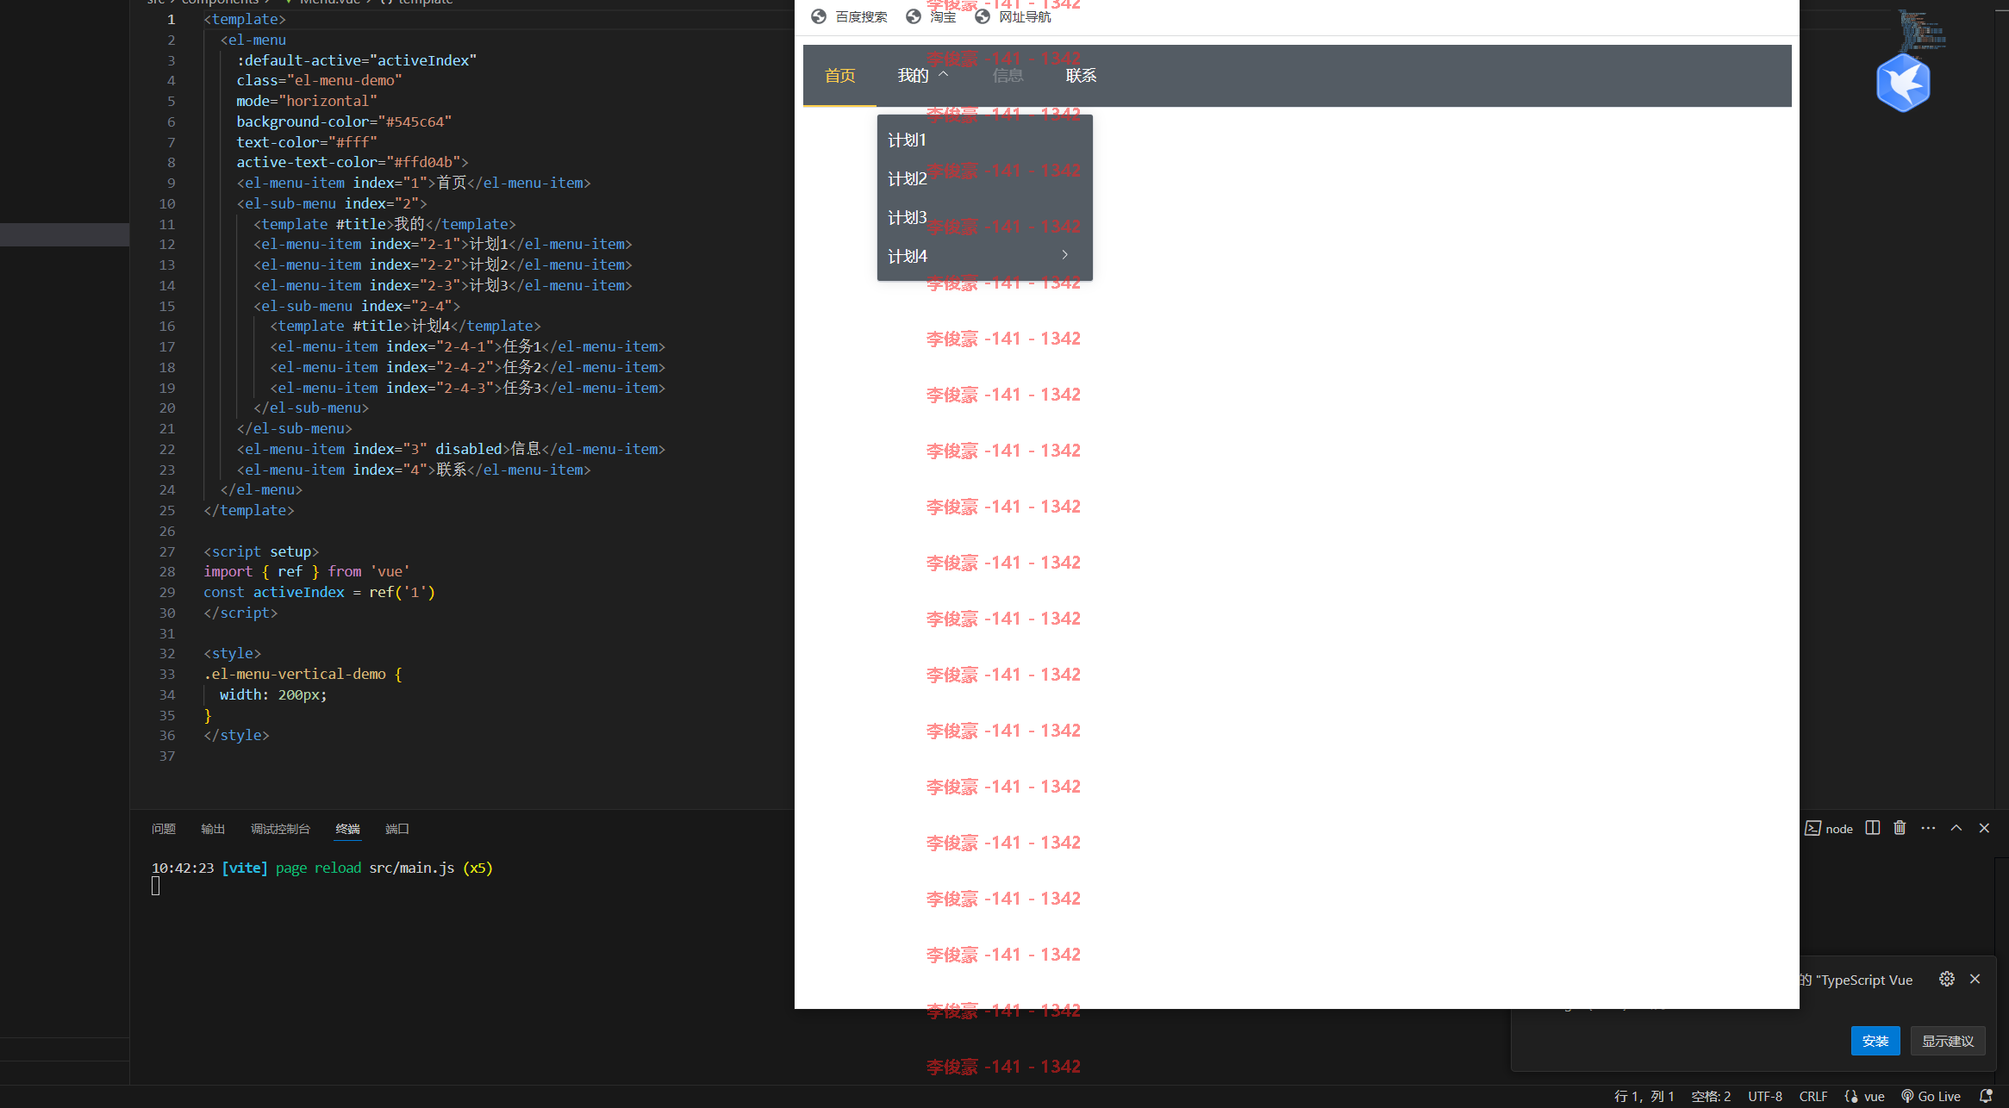Click 行 1, 列 1 cursor position indicator
Image resolution: width=2009 pixels, height=1108 pixels.
[x=1644, y=1096]
